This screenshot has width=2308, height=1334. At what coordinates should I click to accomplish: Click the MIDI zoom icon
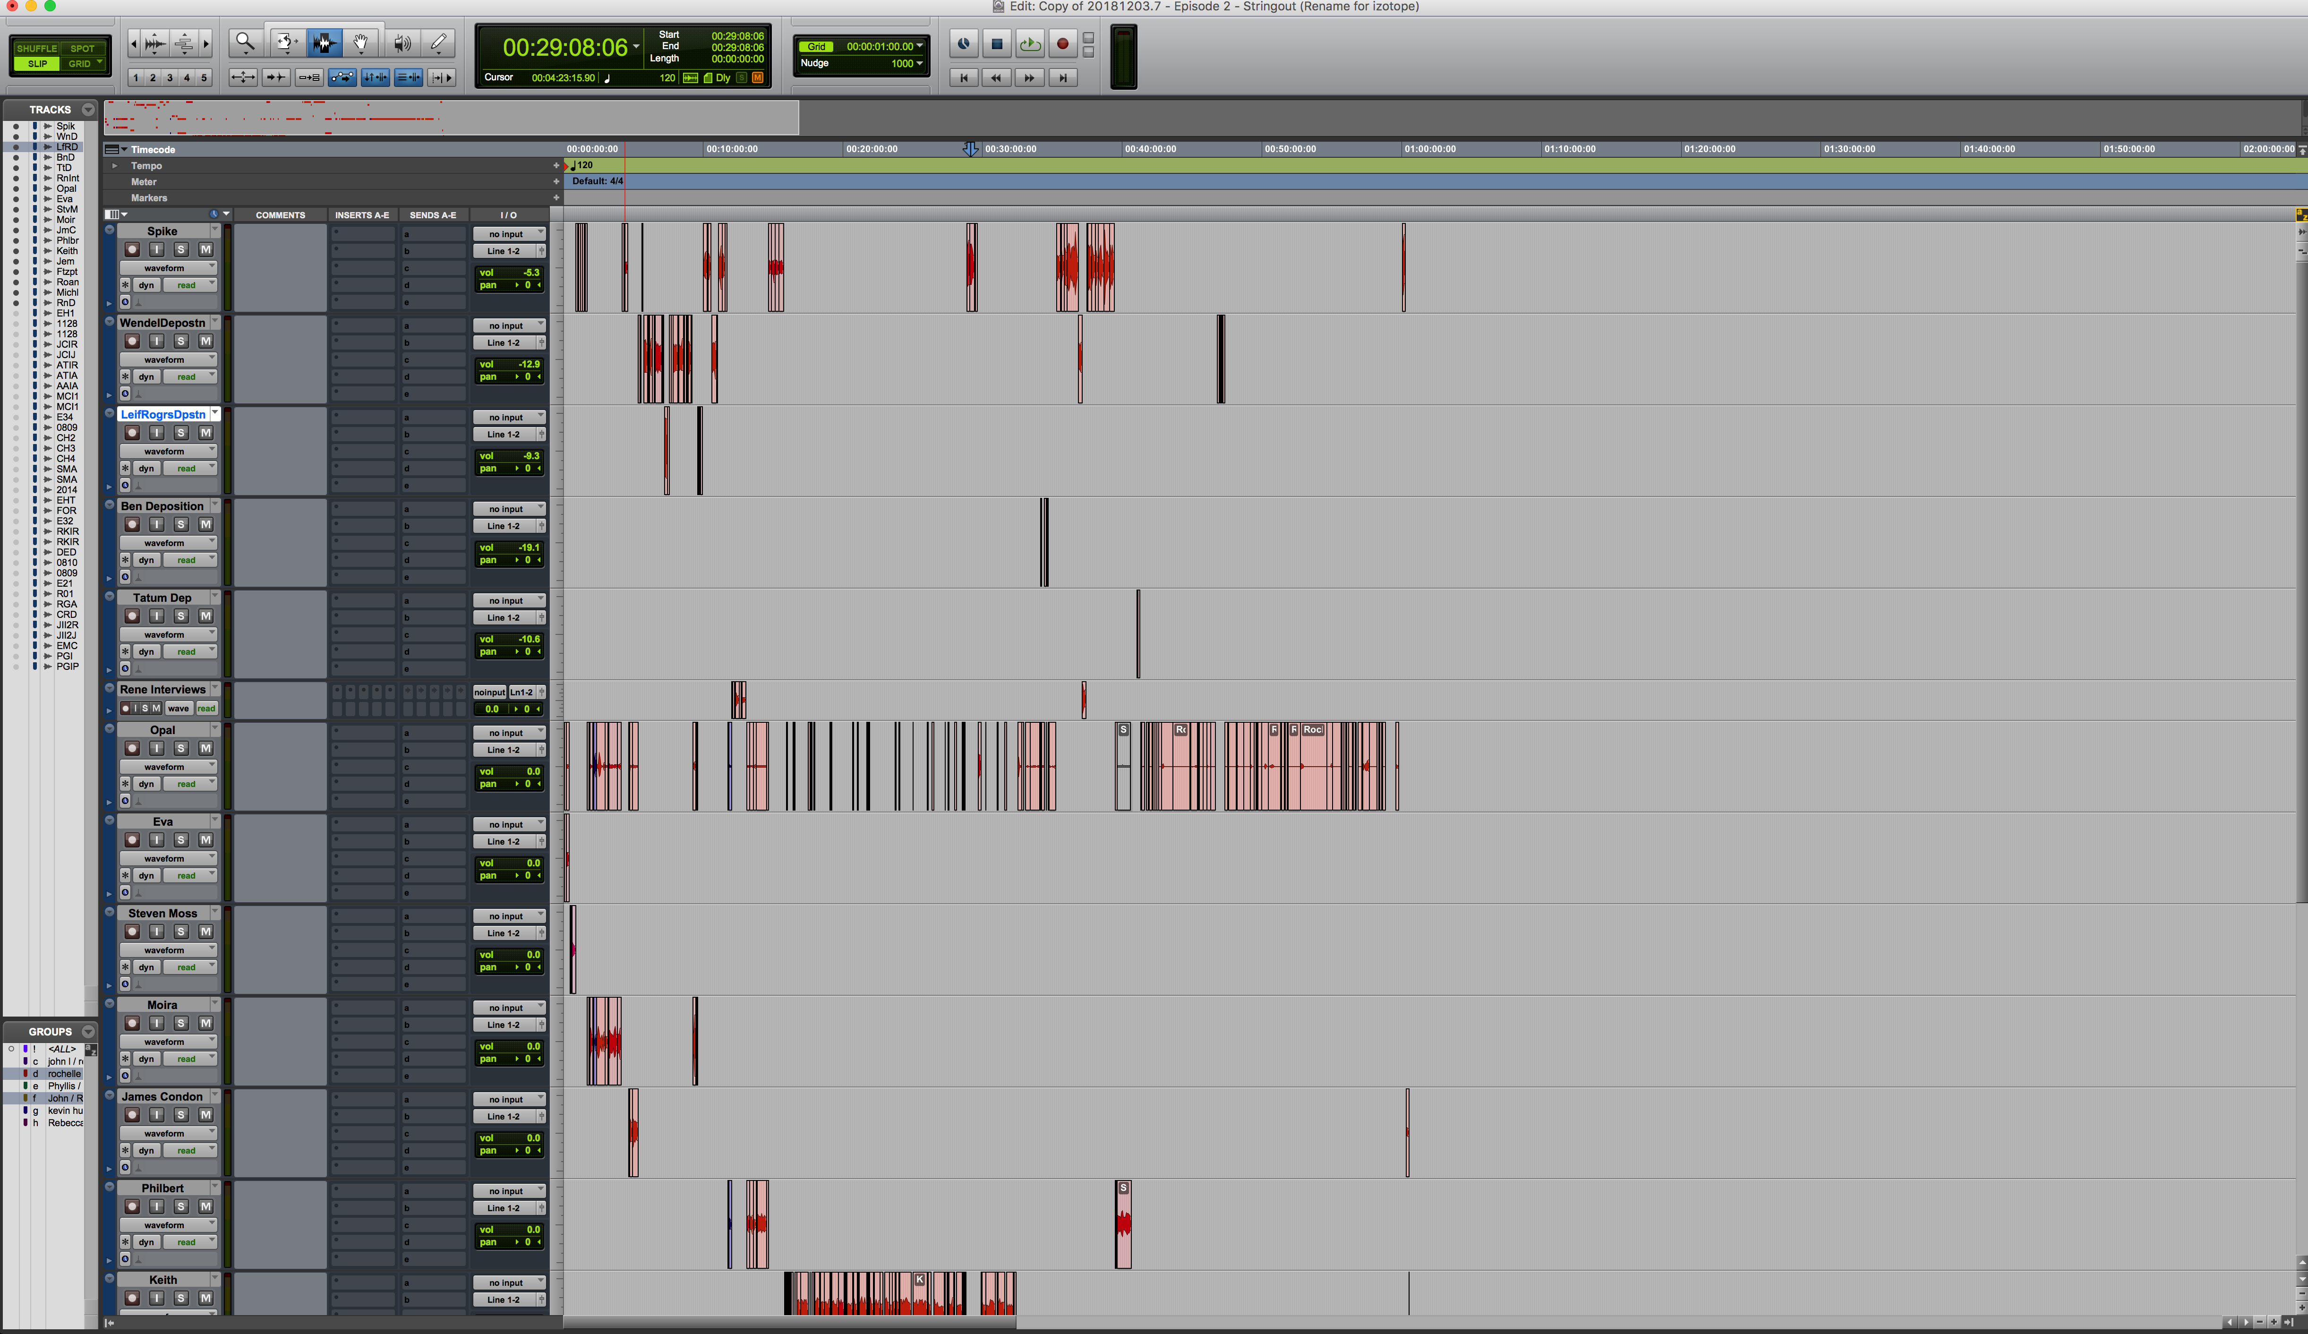click(x=183, y=43)
